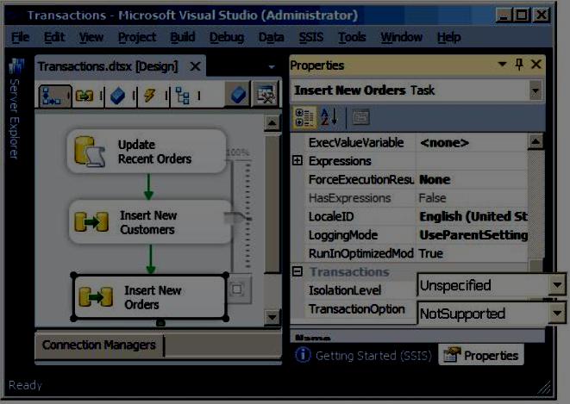Open the Tools menu
This screenshot has height=404, width=570.
coord(352,37)
